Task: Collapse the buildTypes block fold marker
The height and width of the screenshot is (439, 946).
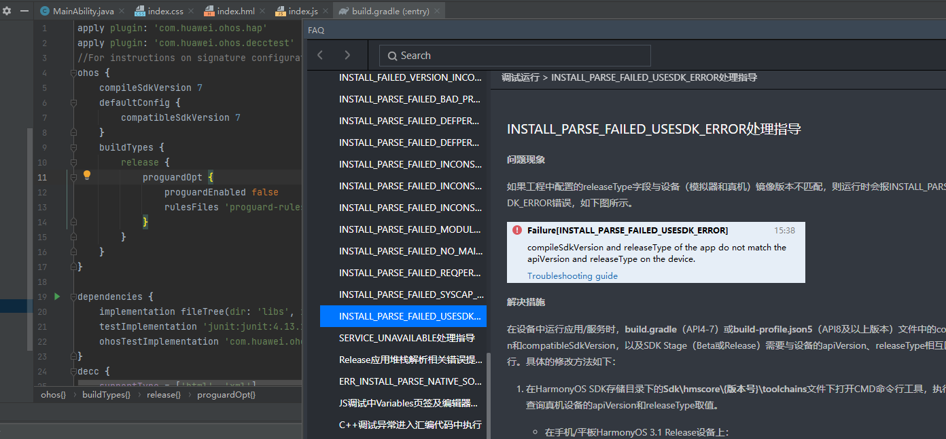Action: coord(73,147)
